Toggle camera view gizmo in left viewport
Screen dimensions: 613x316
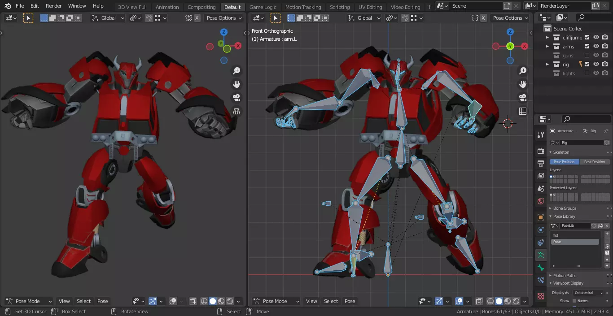[x=236, y=98]
